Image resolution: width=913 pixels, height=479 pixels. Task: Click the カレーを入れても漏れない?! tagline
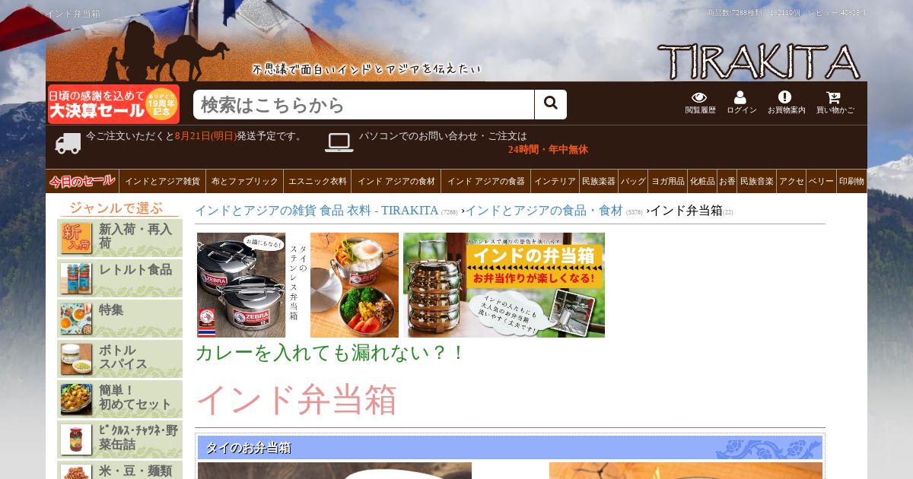329,353
